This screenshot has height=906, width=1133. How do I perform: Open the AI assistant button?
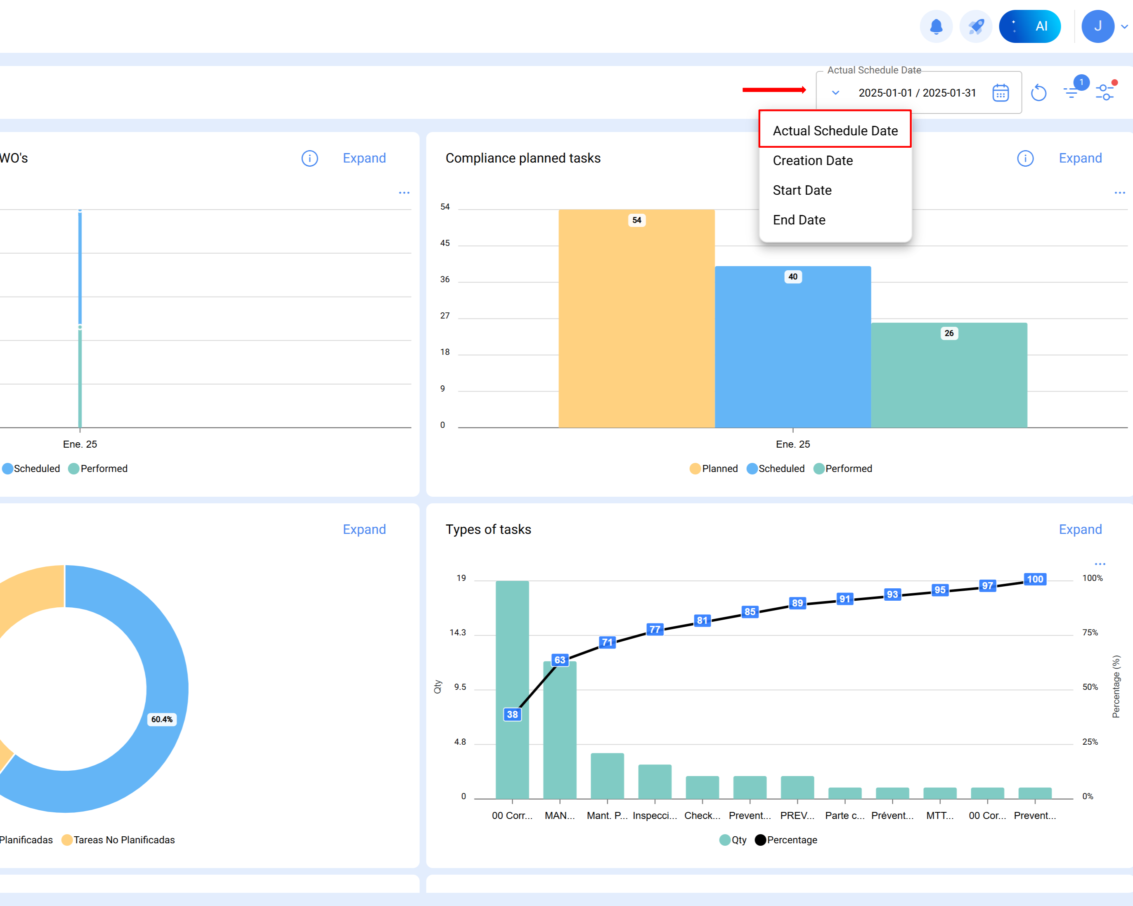click(x=1029, y=26)
